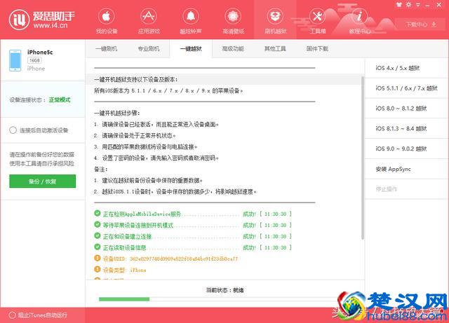The height and width of the screenshot is (323, 449).
Task: Switch to 一键刷机 tab
Action: tap(106, 48)
